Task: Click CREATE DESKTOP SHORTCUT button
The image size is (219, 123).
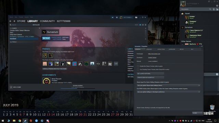Action: (x=151, y=78)
